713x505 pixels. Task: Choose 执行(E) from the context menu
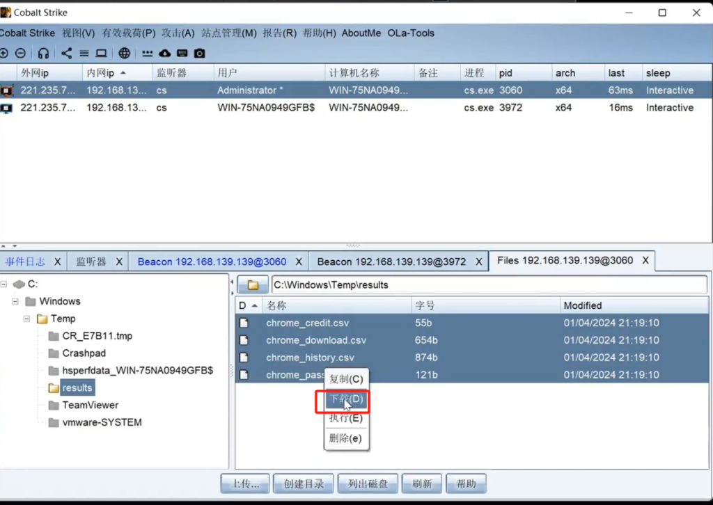coord(346,418)
